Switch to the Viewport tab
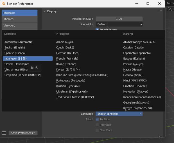Image resolution: width=174 pixels, height=143 pixels. click(19, 25)
